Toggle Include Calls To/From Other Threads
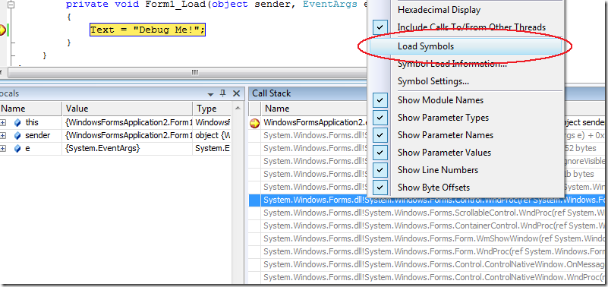The width and height of the screenshot is (608, 287). coord(380,27)
